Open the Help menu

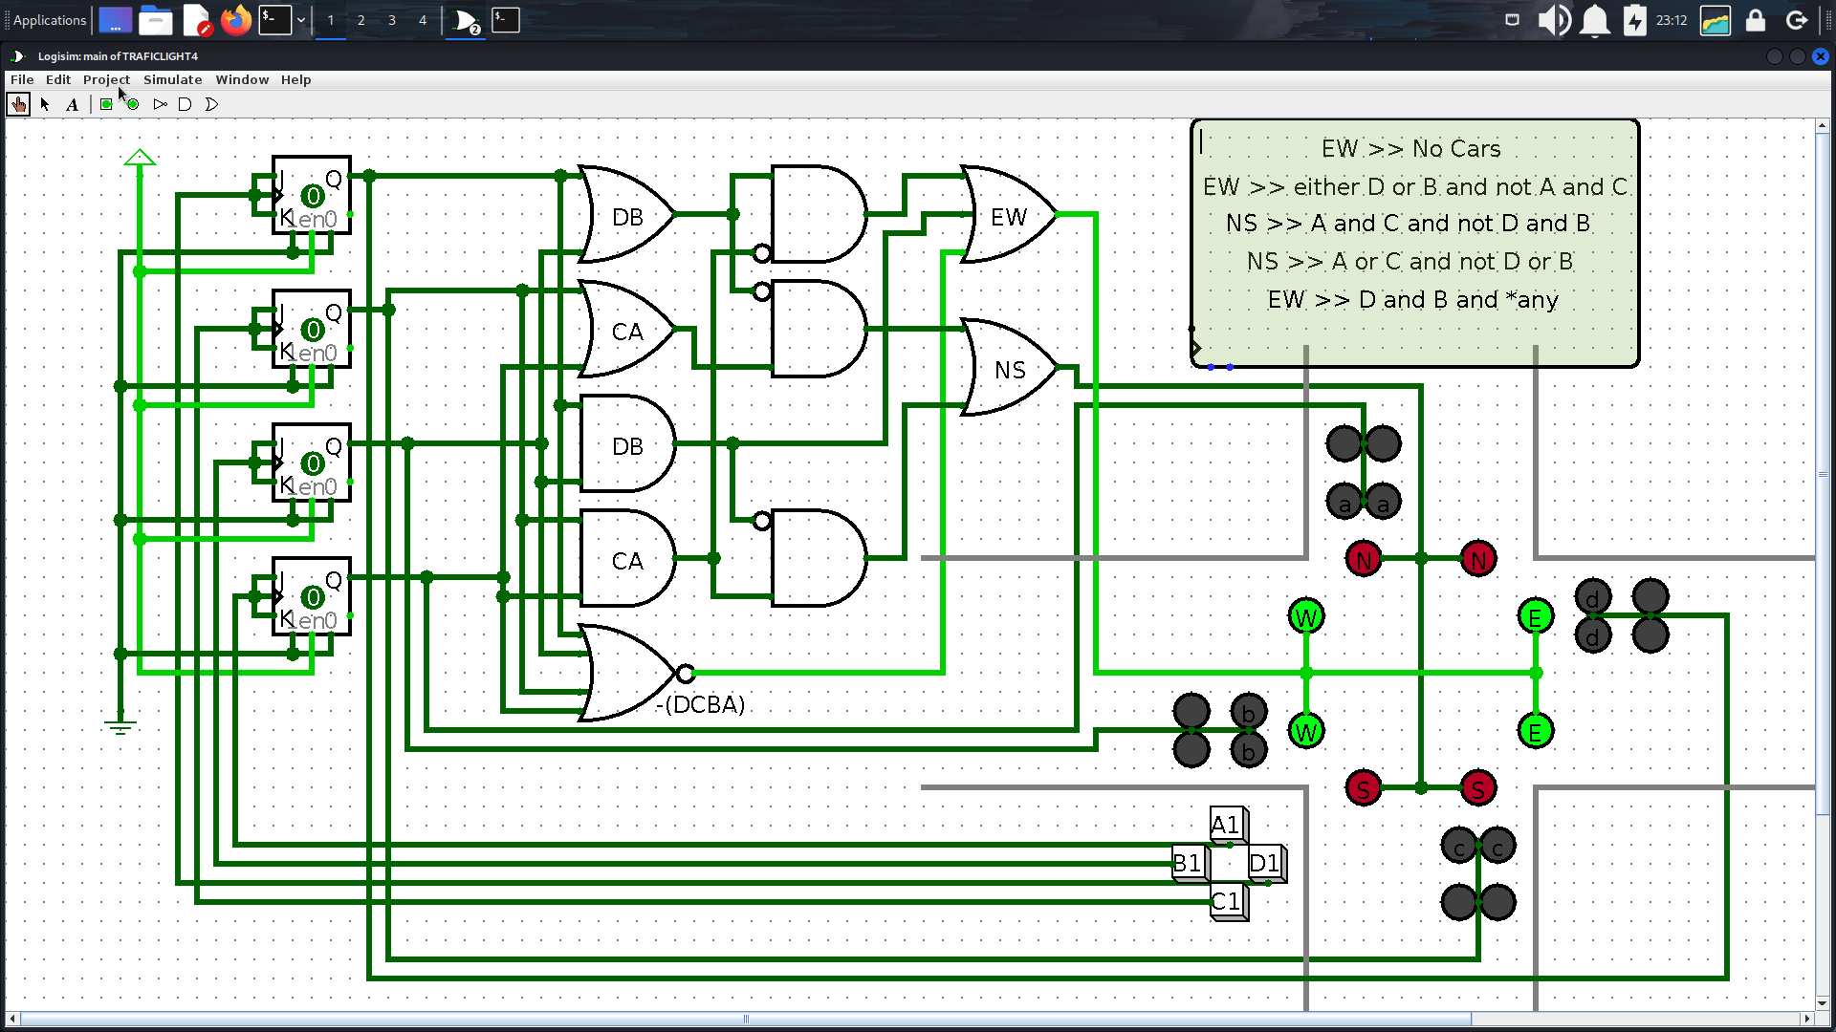pos(295,79)
